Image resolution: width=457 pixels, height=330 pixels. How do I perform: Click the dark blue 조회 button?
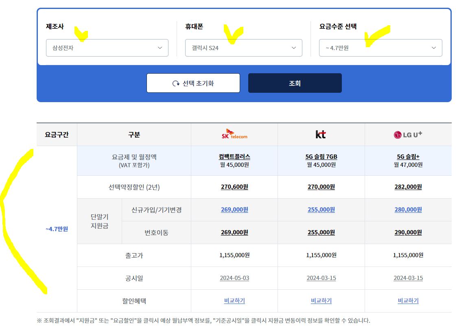point(295,83)
